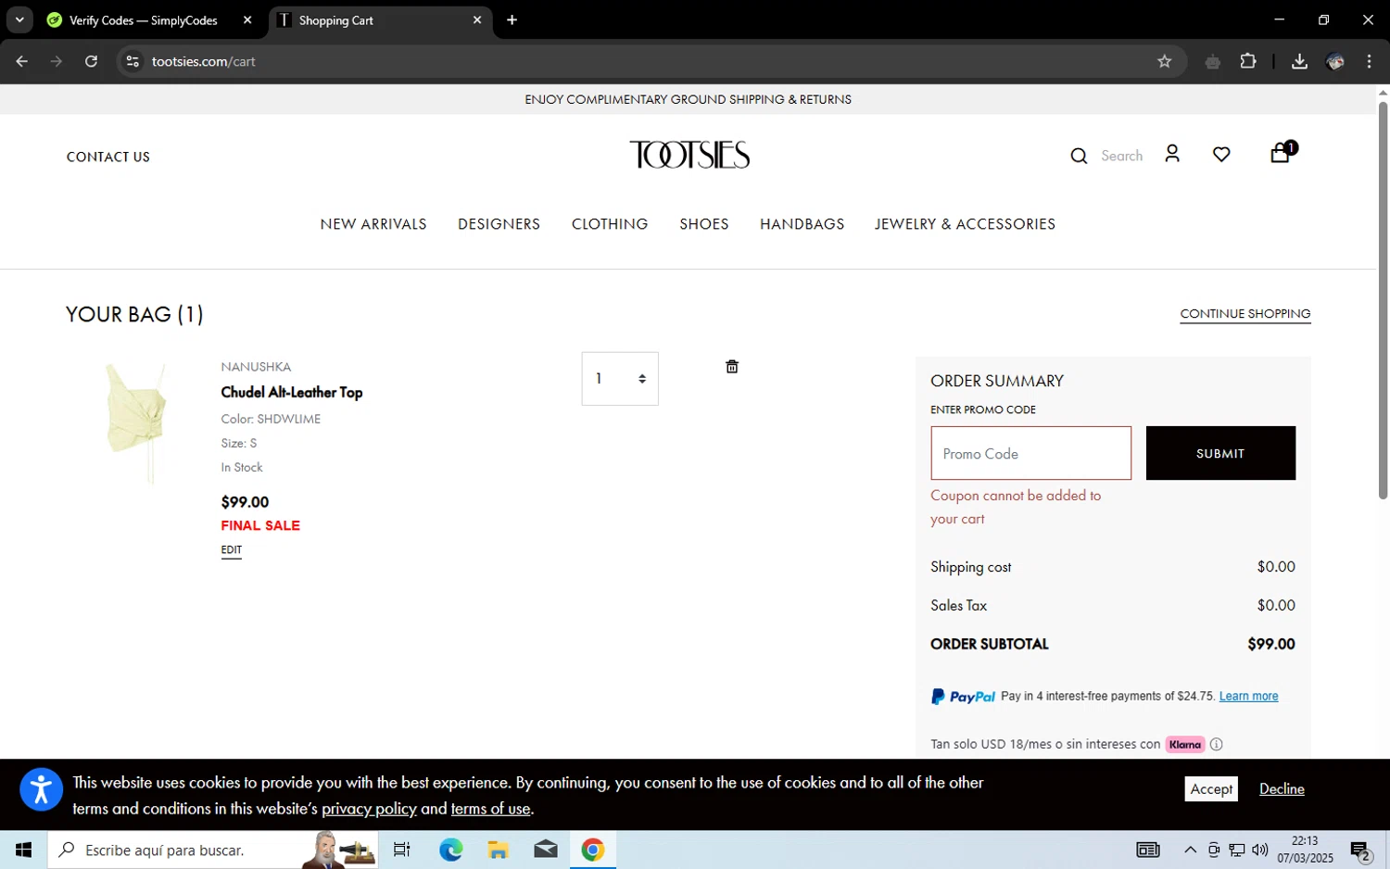
Task: Open Chudel Alt-Leather Top product title
Action: [x=292, y=393]
